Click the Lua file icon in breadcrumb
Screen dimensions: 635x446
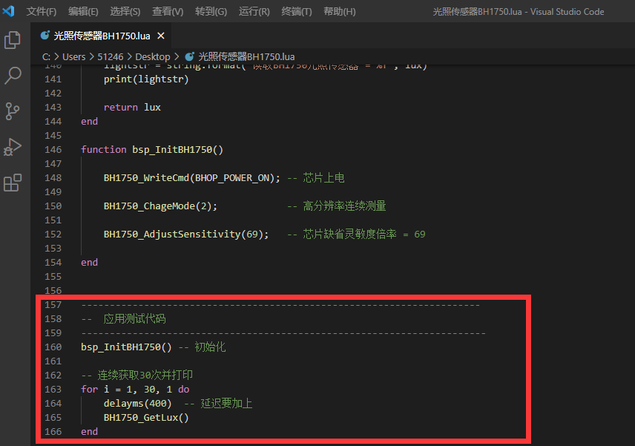tap(189, 56)
